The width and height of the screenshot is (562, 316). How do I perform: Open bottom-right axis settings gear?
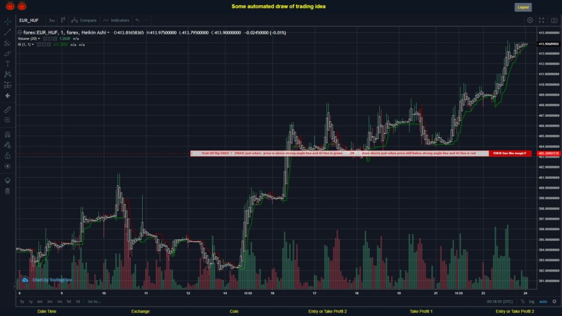click(x=554, y=302)
